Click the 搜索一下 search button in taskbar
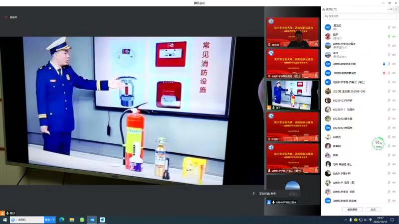Image resolution: width=399 pixels, height=224 pixels. [x=50, y=220]
